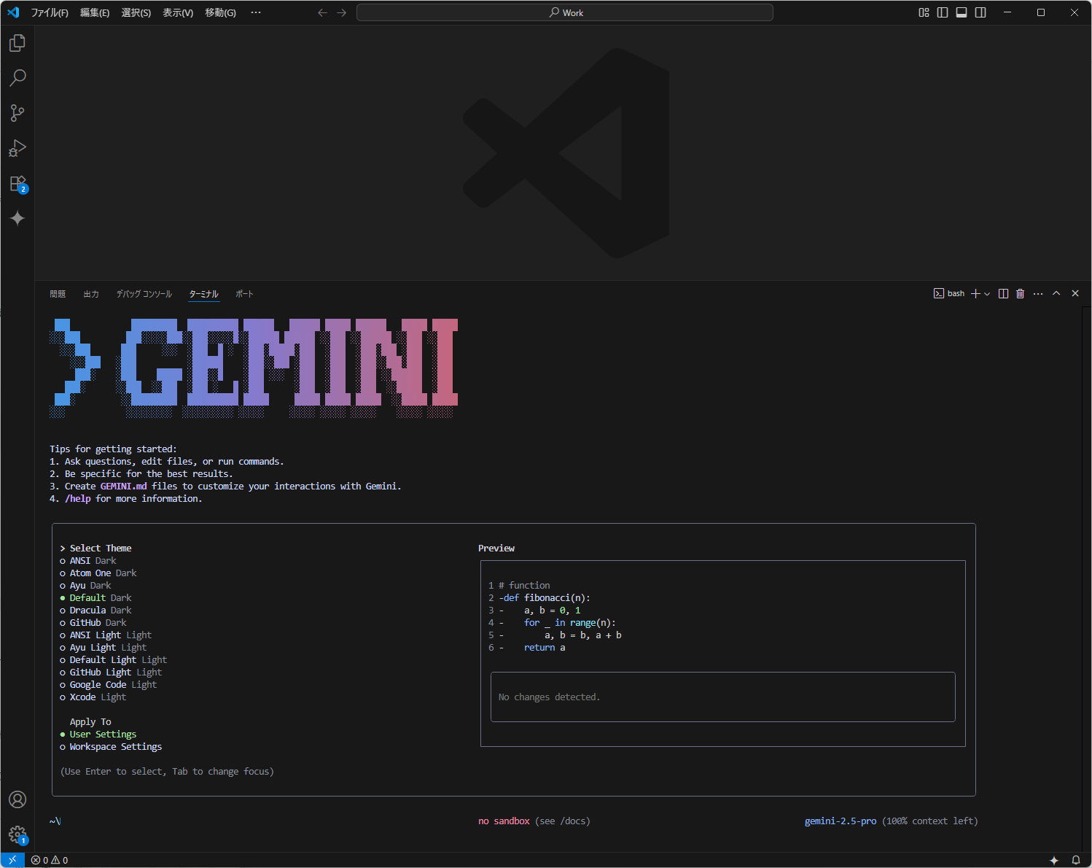The image size is (1092, 868).
Task: Select the Ayu Light theme option
Action: tap(104, 648)
